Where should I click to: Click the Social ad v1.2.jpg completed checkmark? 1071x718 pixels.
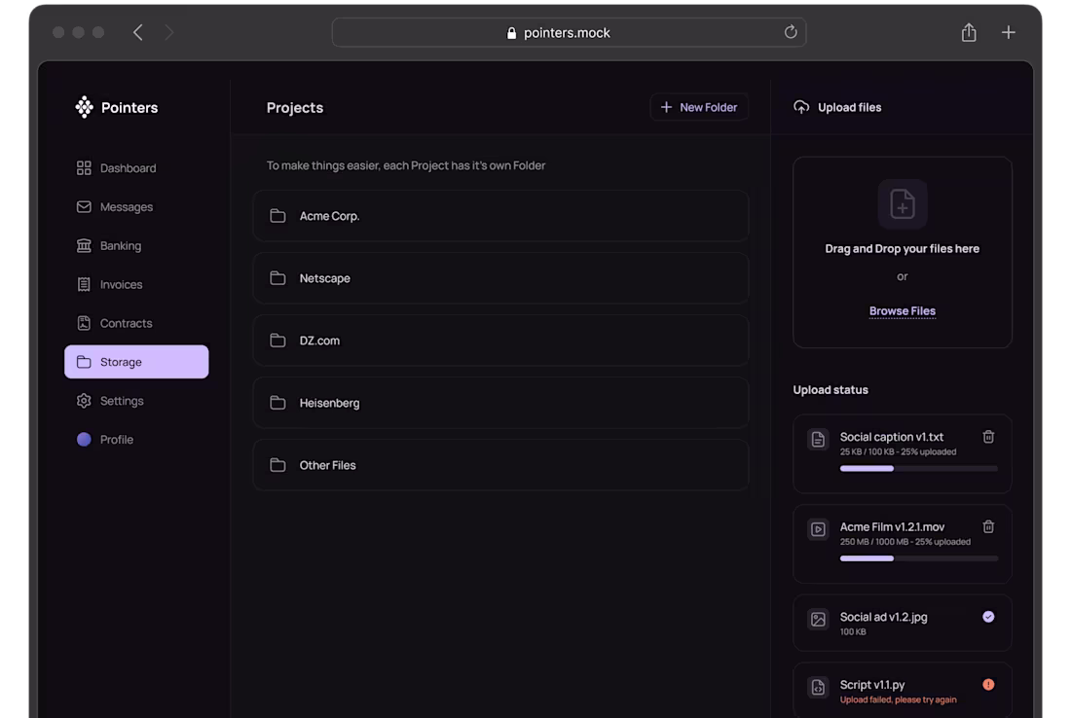coord(988,617)
